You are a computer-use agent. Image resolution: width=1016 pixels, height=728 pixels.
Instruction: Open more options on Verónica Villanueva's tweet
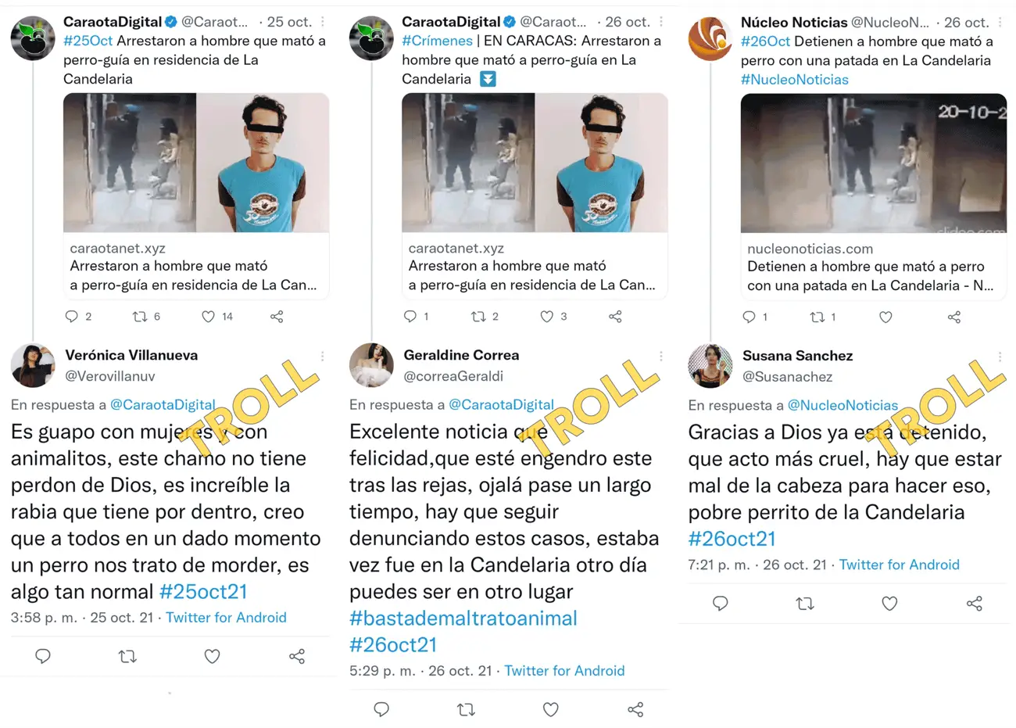[x=322, y=356]
